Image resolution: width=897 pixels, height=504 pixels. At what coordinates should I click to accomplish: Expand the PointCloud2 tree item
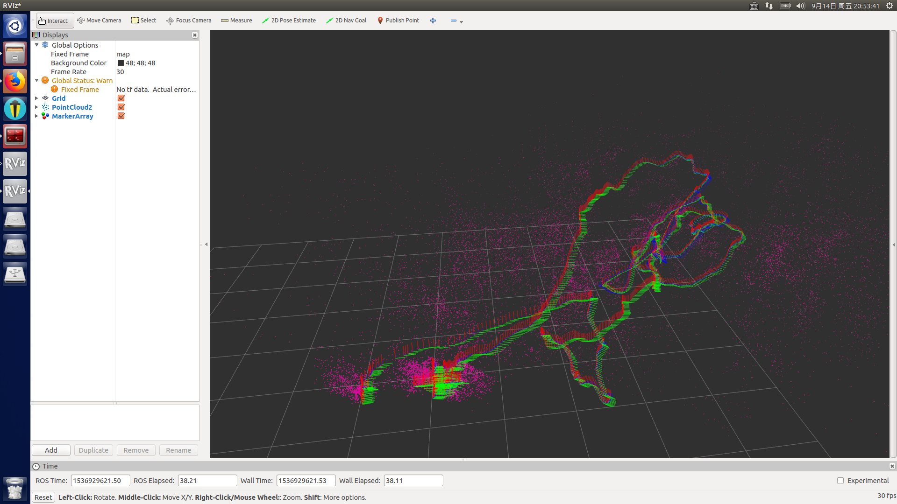(36, 107)
